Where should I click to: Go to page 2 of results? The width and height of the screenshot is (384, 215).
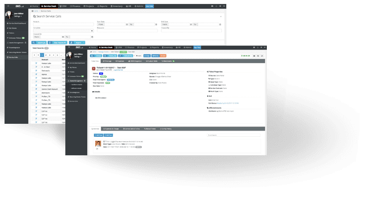click(46, 55)
